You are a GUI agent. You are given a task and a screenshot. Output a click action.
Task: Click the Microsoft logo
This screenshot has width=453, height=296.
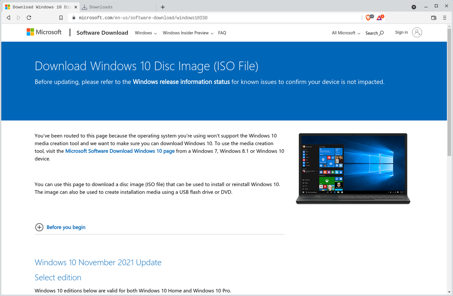[44, 32]
